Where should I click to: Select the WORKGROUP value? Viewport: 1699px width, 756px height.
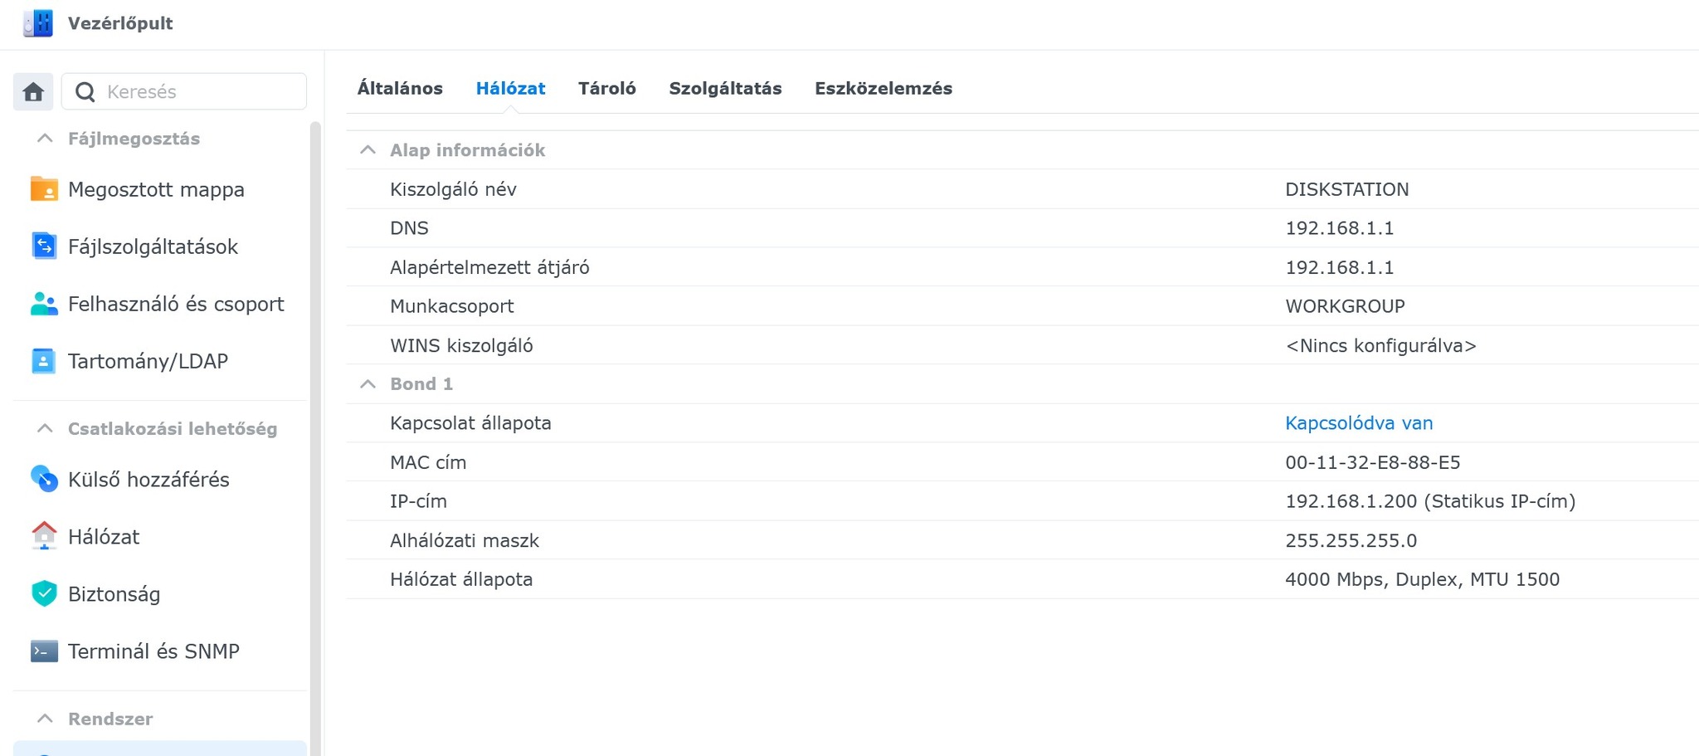(x=1345, y=306)
